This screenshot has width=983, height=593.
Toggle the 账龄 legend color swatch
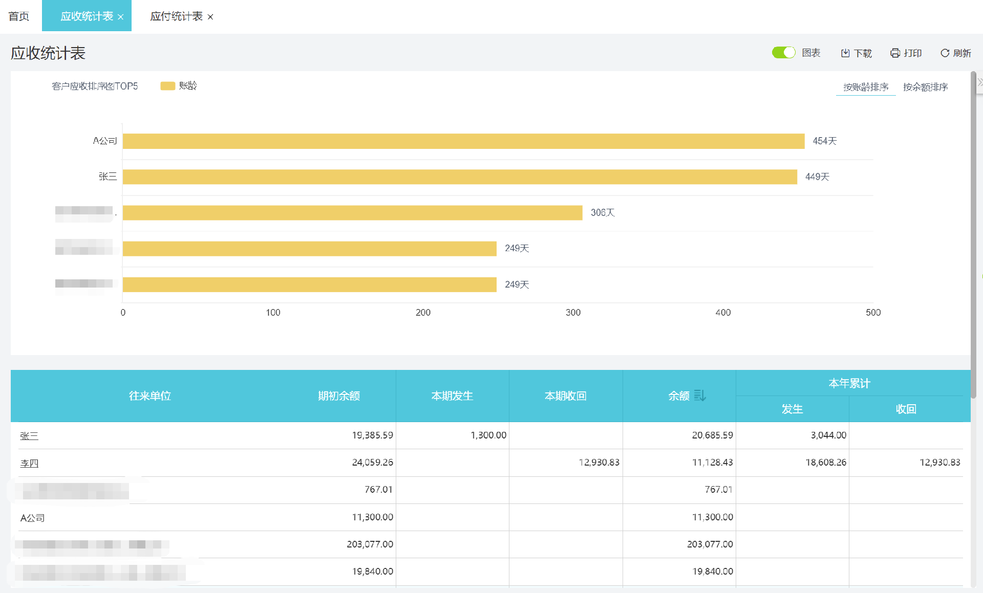coord(167,86)
